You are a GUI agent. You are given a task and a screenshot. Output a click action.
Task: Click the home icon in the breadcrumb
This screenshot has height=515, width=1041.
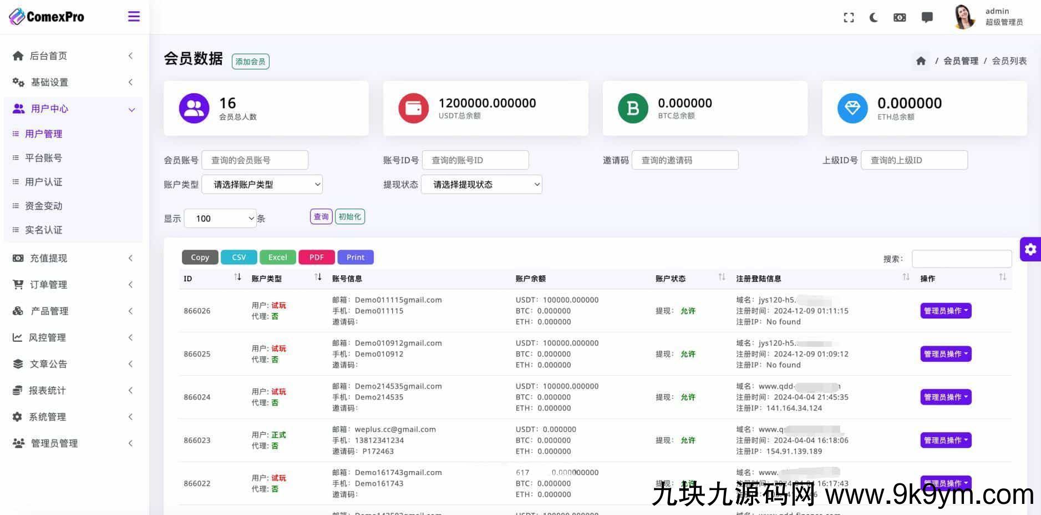click(x=921, y=61)
